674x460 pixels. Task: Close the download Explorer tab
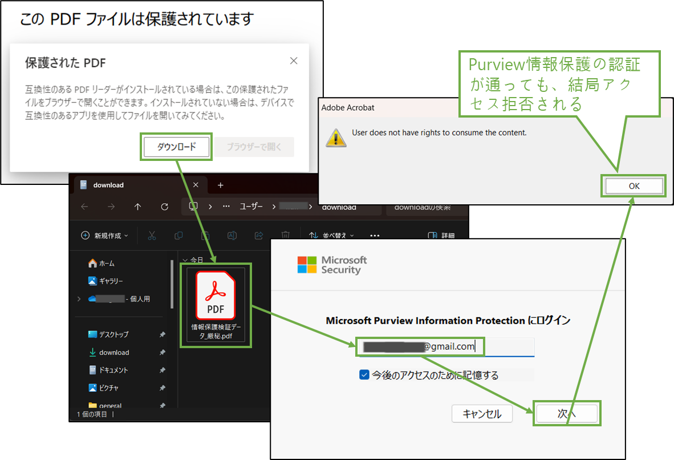coord(196,185)
